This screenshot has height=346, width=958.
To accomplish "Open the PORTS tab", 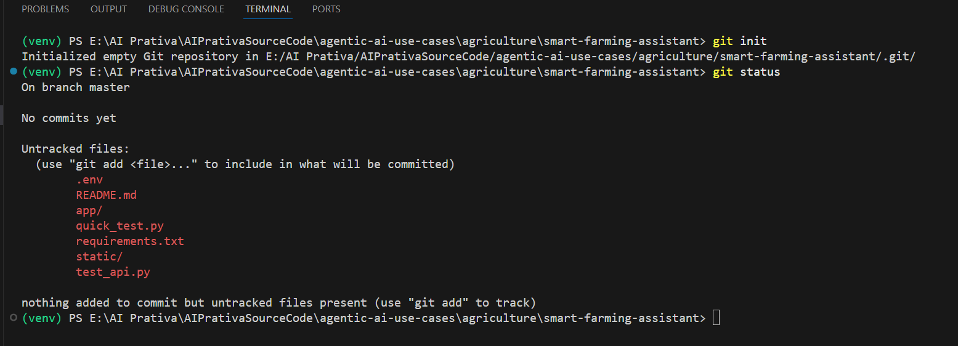I will click(x=326, y=9).
